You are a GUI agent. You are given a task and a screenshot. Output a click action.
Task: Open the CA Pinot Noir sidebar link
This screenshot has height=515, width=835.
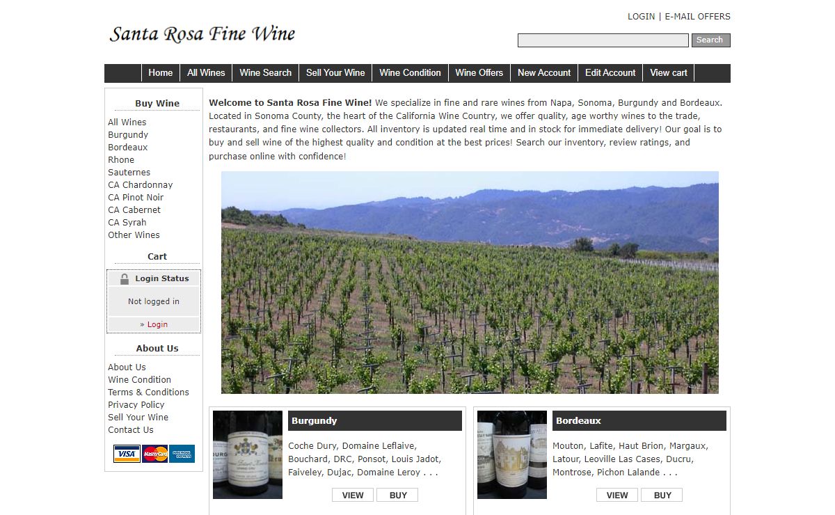tap(136, 197)
